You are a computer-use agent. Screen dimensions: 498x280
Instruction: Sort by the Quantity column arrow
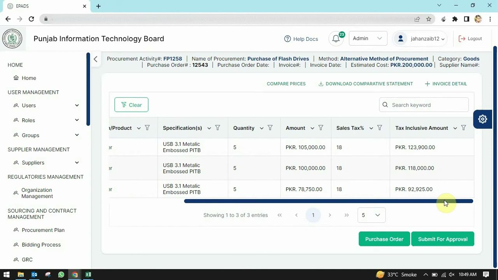click(261, 128)
